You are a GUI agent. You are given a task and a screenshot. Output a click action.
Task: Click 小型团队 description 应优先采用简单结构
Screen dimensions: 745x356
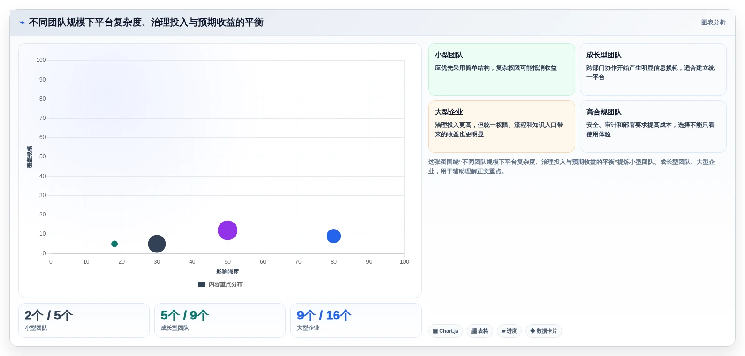(496, 68)
